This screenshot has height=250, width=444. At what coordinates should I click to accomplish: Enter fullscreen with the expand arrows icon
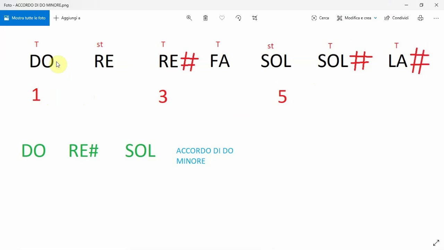pos(436,243)
